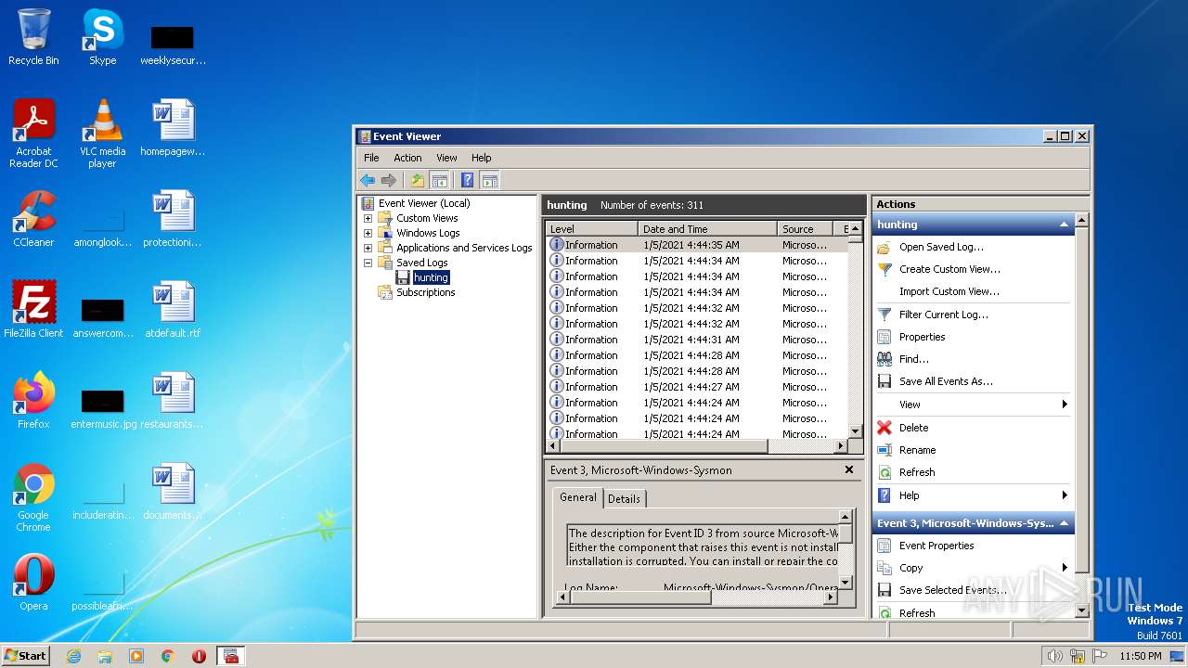Open the Action menu

(407, 158)
